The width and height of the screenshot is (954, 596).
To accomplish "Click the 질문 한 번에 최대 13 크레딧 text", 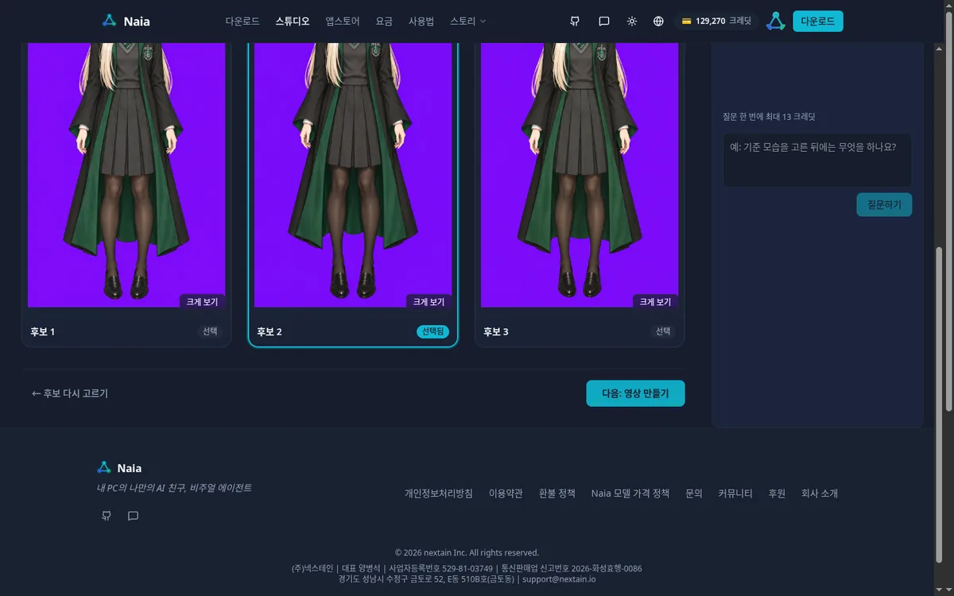I will pos(770,117).
